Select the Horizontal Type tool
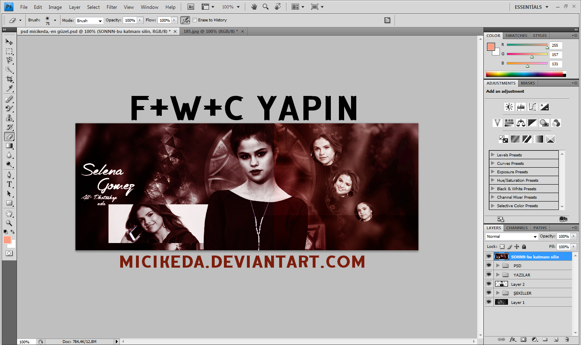 [x=9, y=184]
